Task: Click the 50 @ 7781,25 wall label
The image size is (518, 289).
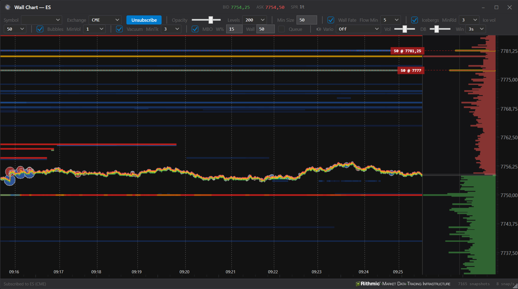Action: [408, 51]
